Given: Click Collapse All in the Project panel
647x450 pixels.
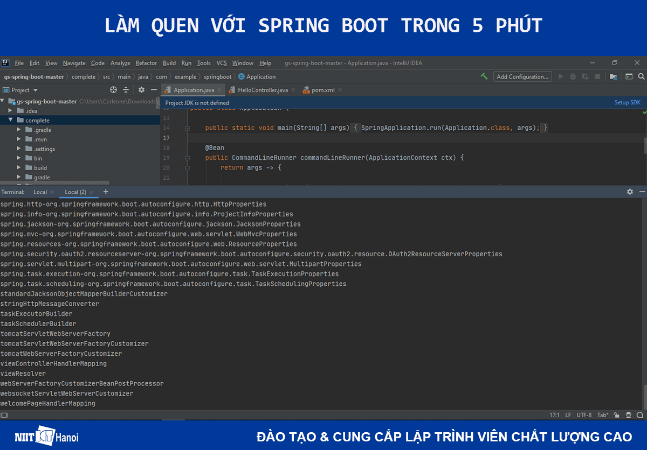Looking at the screenshot, I should point(126,90).
